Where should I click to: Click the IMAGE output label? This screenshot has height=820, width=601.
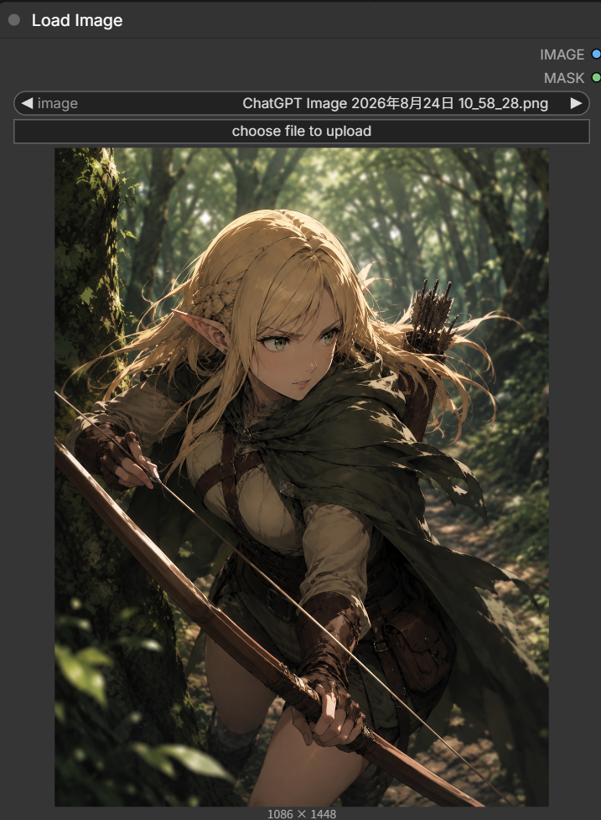[562, 54]
